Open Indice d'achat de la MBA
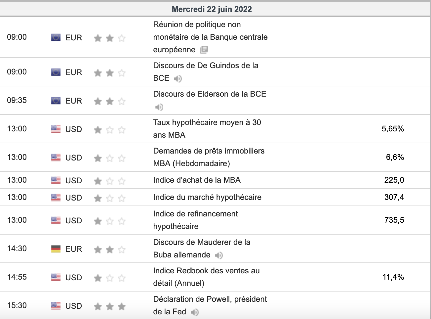431x319 pixels. [197, 180]
